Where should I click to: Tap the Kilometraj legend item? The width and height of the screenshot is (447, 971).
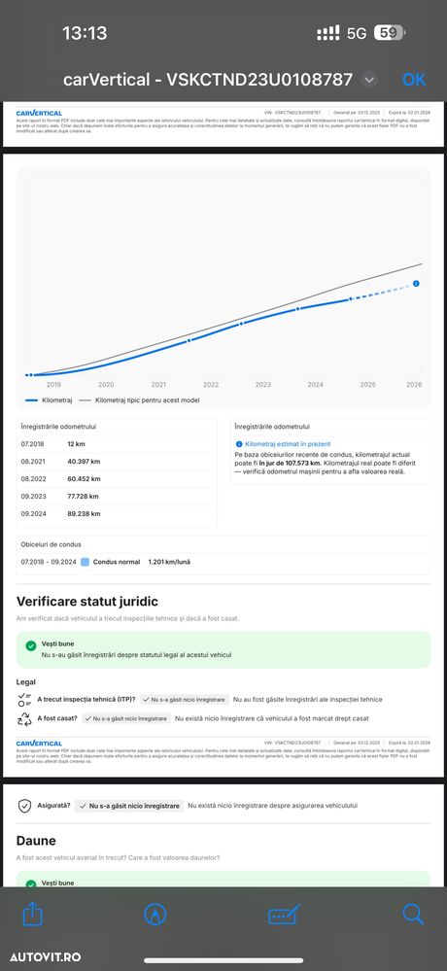49,400
